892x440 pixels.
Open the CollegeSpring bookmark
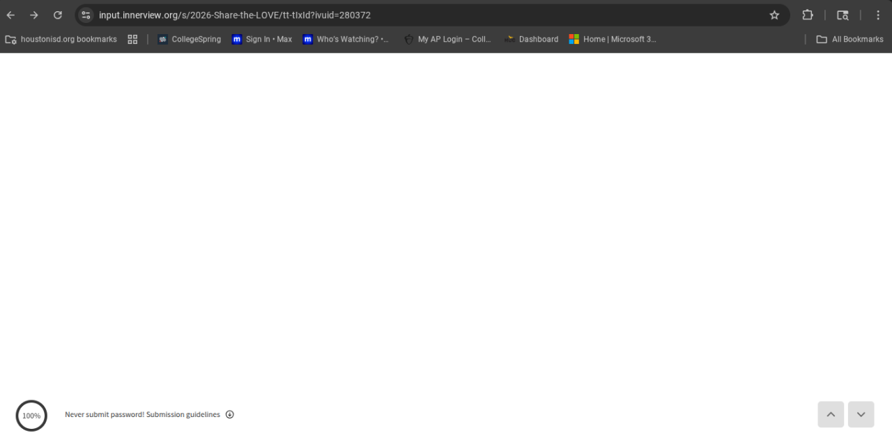coord(190,39)
